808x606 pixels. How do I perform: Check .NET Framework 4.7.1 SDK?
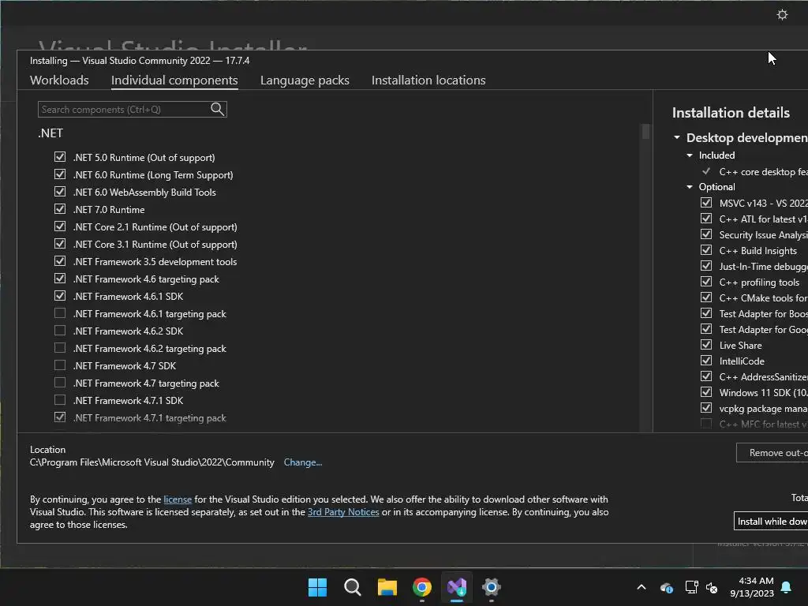tap(60, 400)
